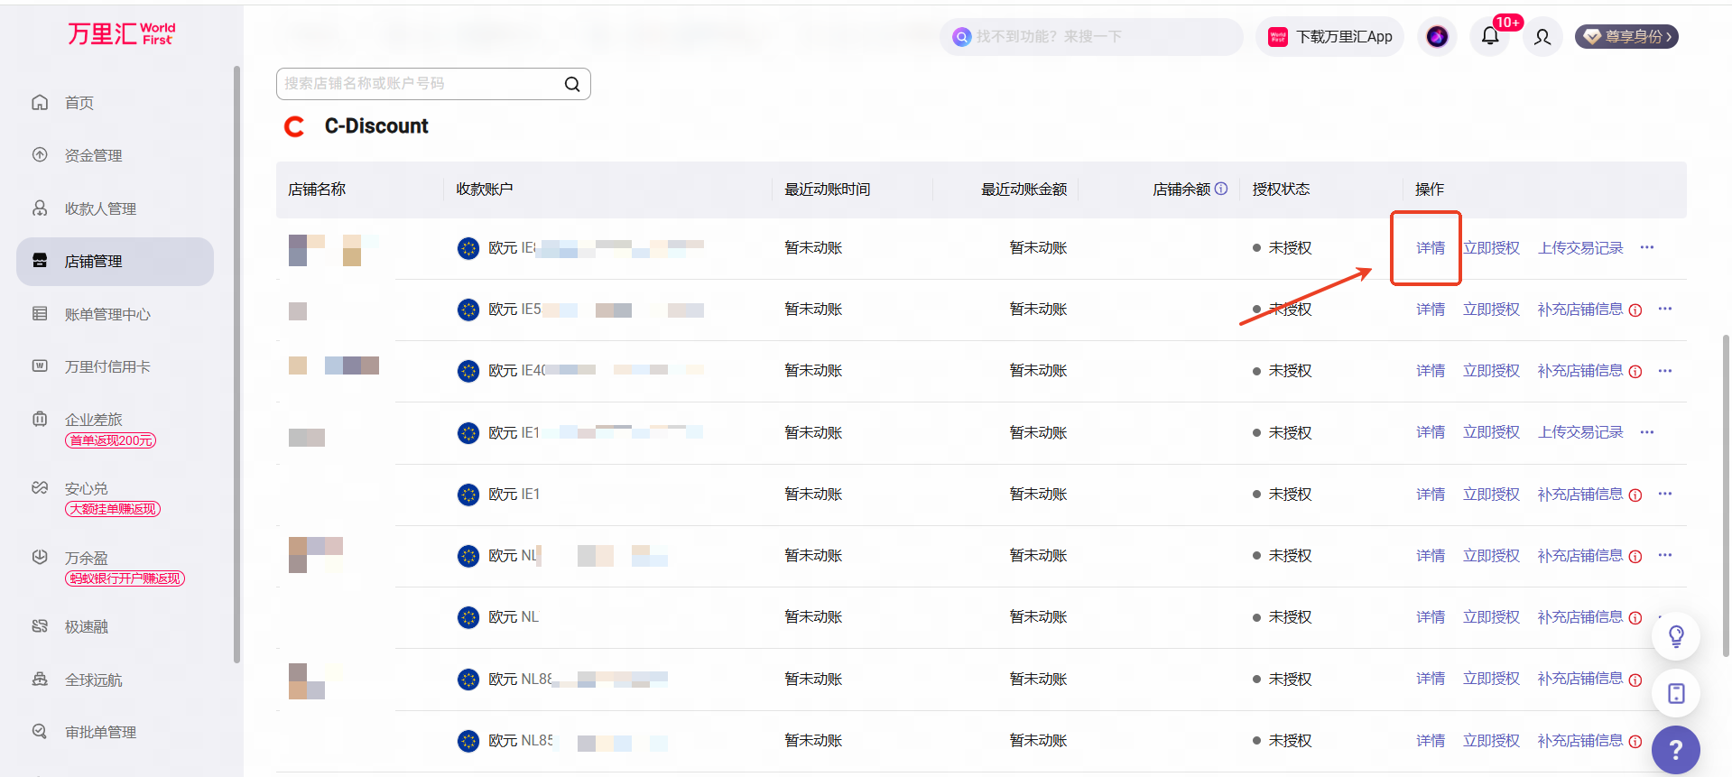Click the lightbulb tips floating icon

coord(1676,636)
